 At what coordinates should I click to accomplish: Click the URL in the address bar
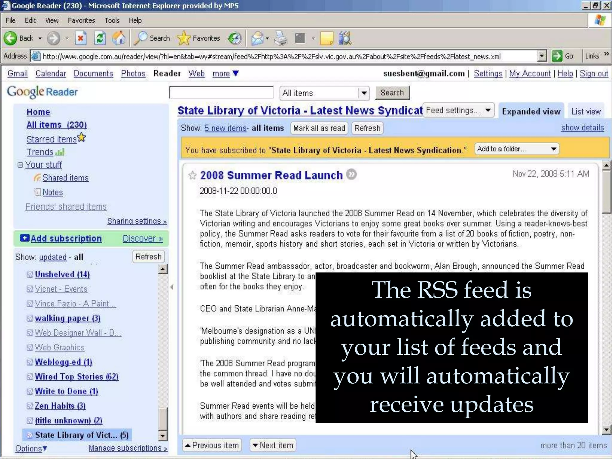[271, 56]
